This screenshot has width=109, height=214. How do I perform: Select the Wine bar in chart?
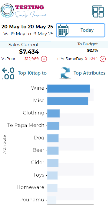(68, 88)
